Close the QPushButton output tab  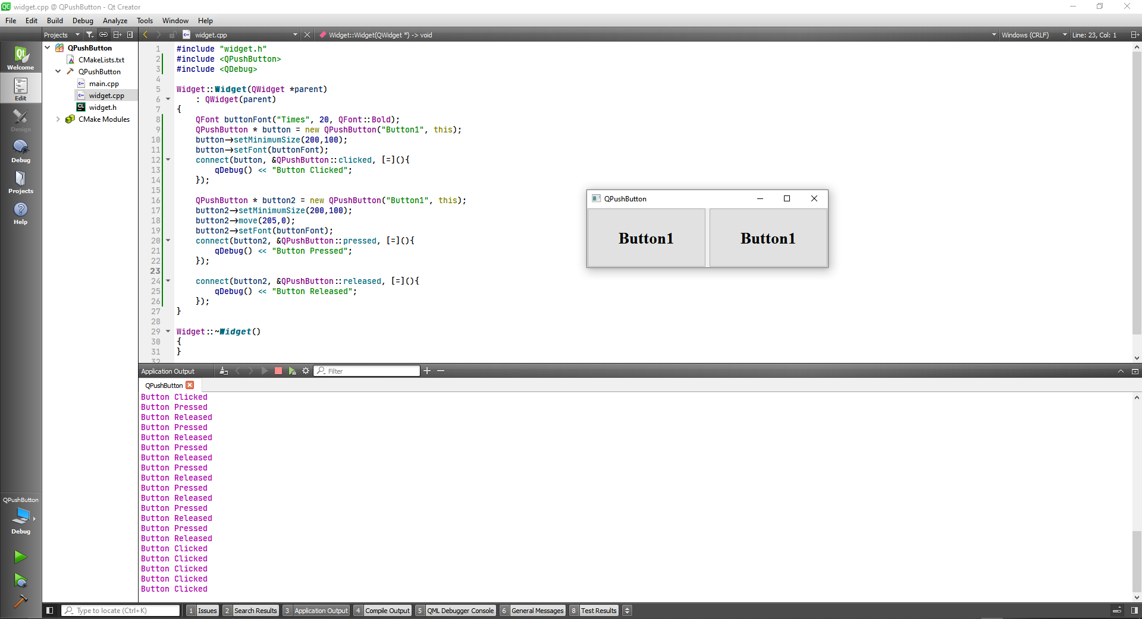tap(190, 385)
